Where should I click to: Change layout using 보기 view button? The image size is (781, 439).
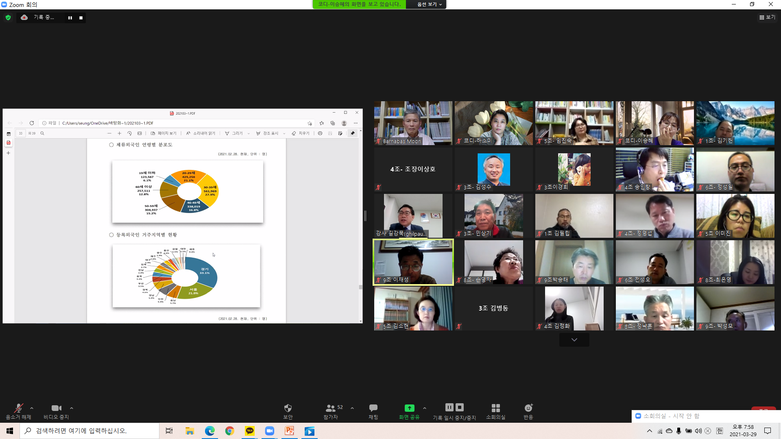pos(767,17)
